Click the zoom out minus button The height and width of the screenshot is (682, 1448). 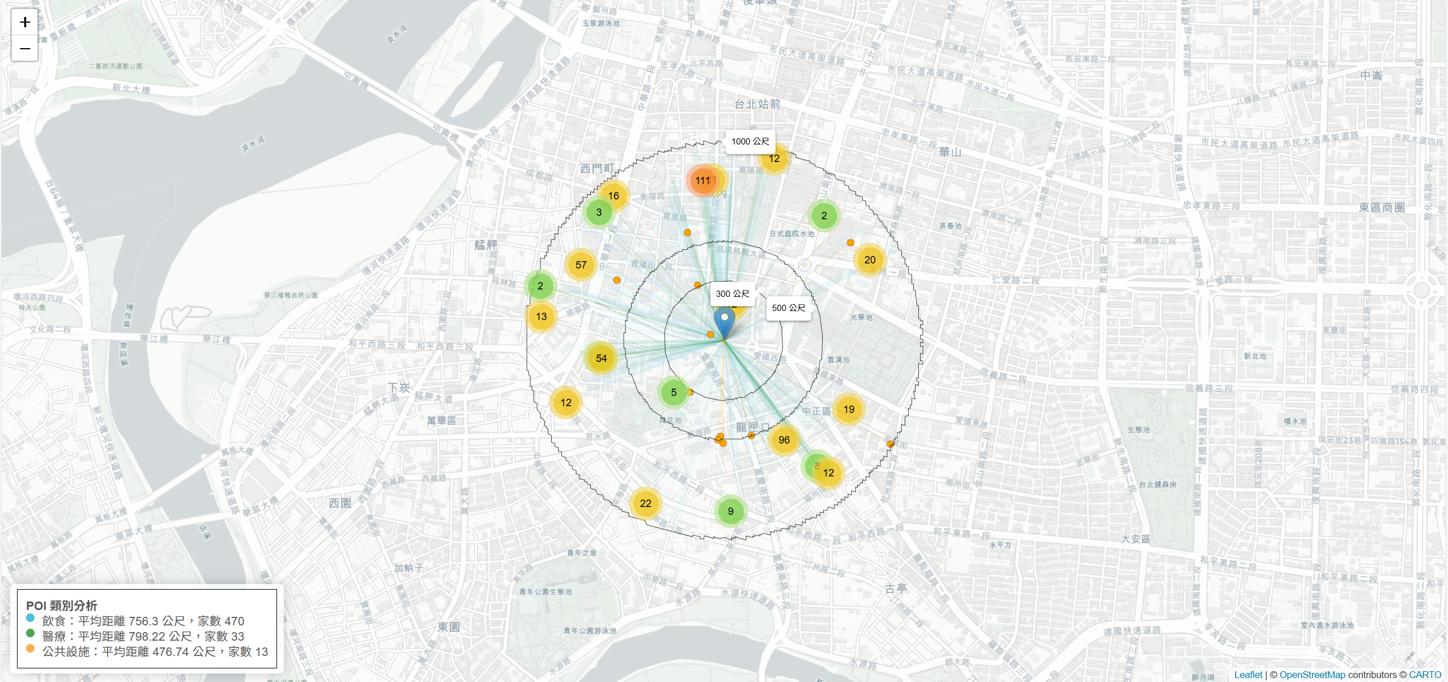point(25,48)
